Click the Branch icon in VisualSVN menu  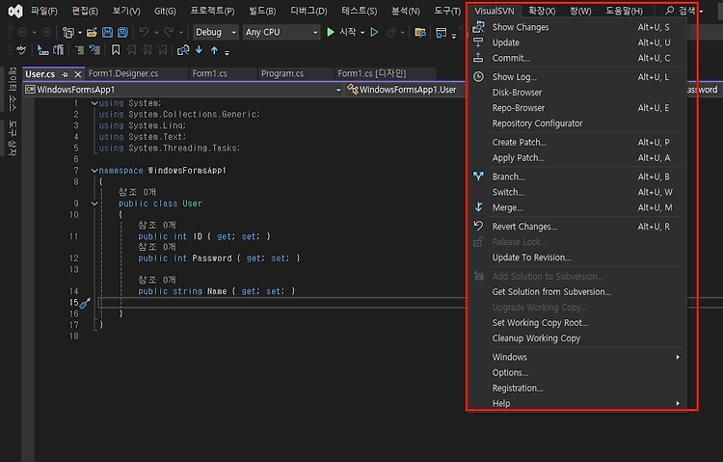click(478, 177)
